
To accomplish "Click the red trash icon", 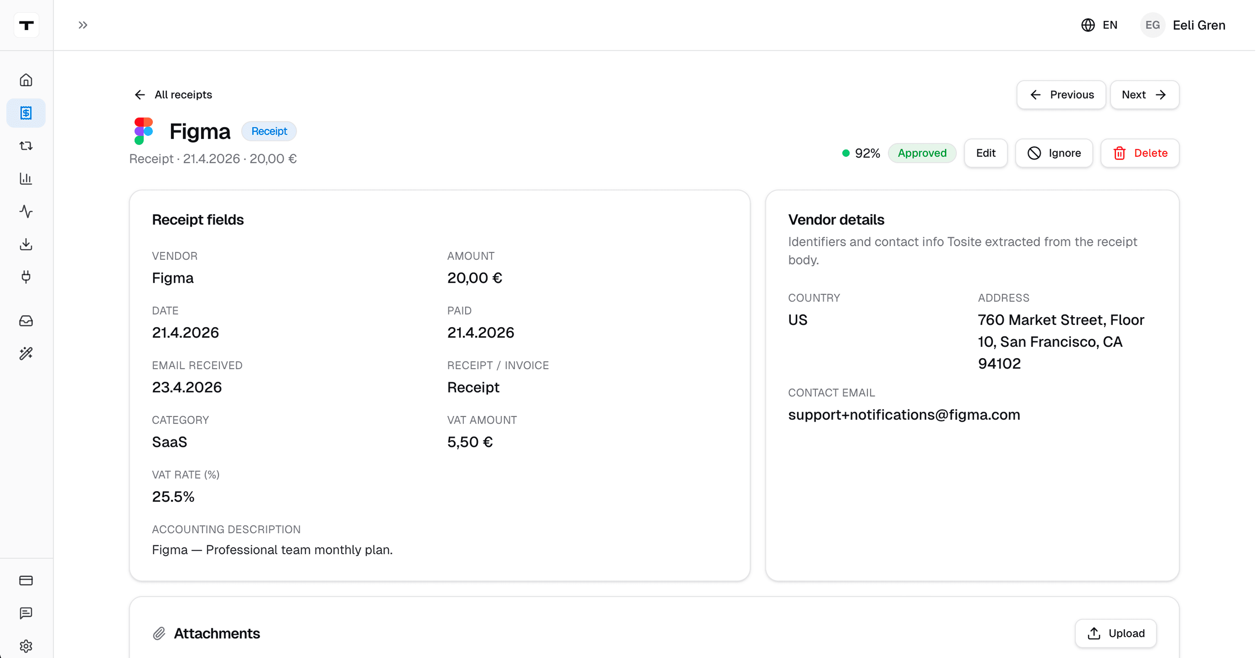I will pyautogui.click(x=1120, y=153).
